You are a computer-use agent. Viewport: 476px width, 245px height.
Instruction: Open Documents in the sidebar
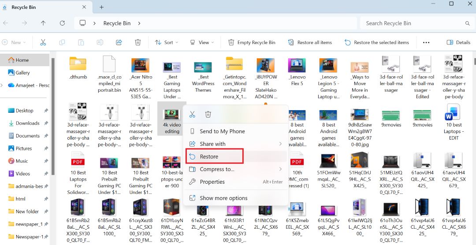(27, 136)
